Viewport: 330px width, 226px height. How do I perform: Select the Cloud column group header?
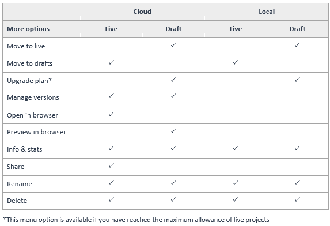point(142,12)
